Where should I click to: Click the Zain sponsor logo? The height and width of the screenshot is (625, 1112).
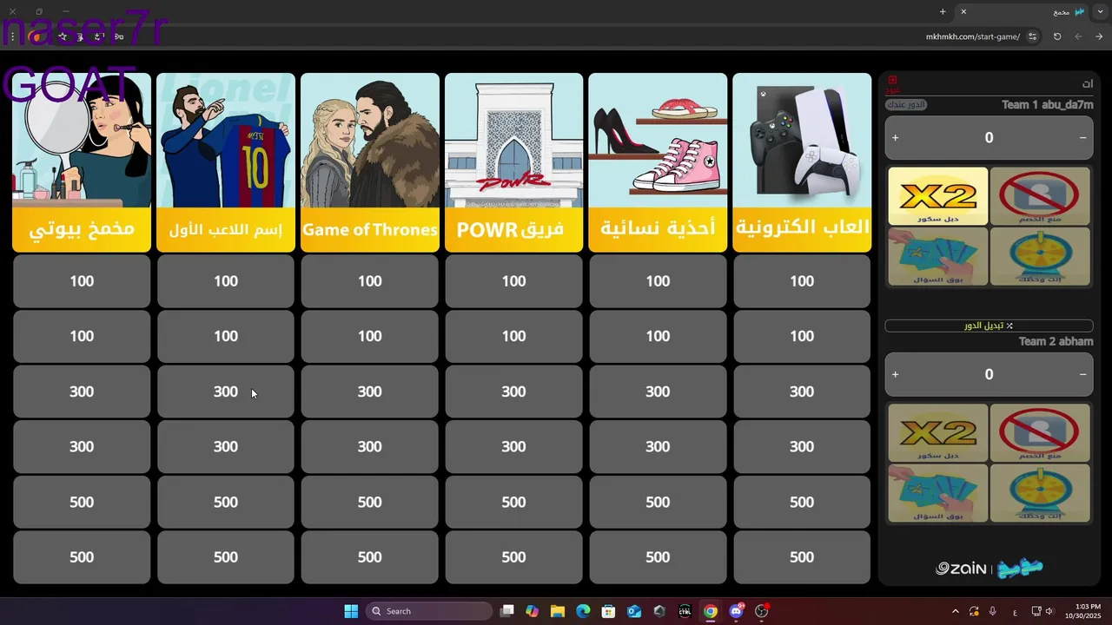point(961,569)
